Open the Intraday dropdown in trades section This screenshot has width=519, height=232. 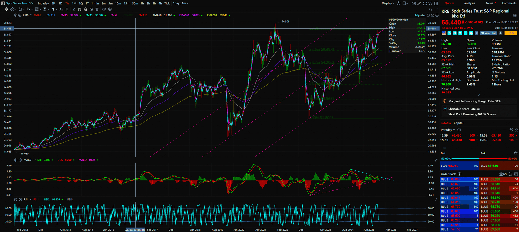tap(448, 130)
